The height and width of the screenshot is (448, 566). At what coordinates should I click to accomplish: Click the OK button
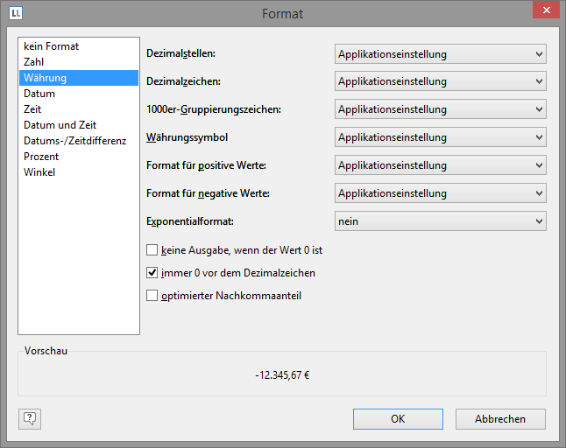pos(398,419)
